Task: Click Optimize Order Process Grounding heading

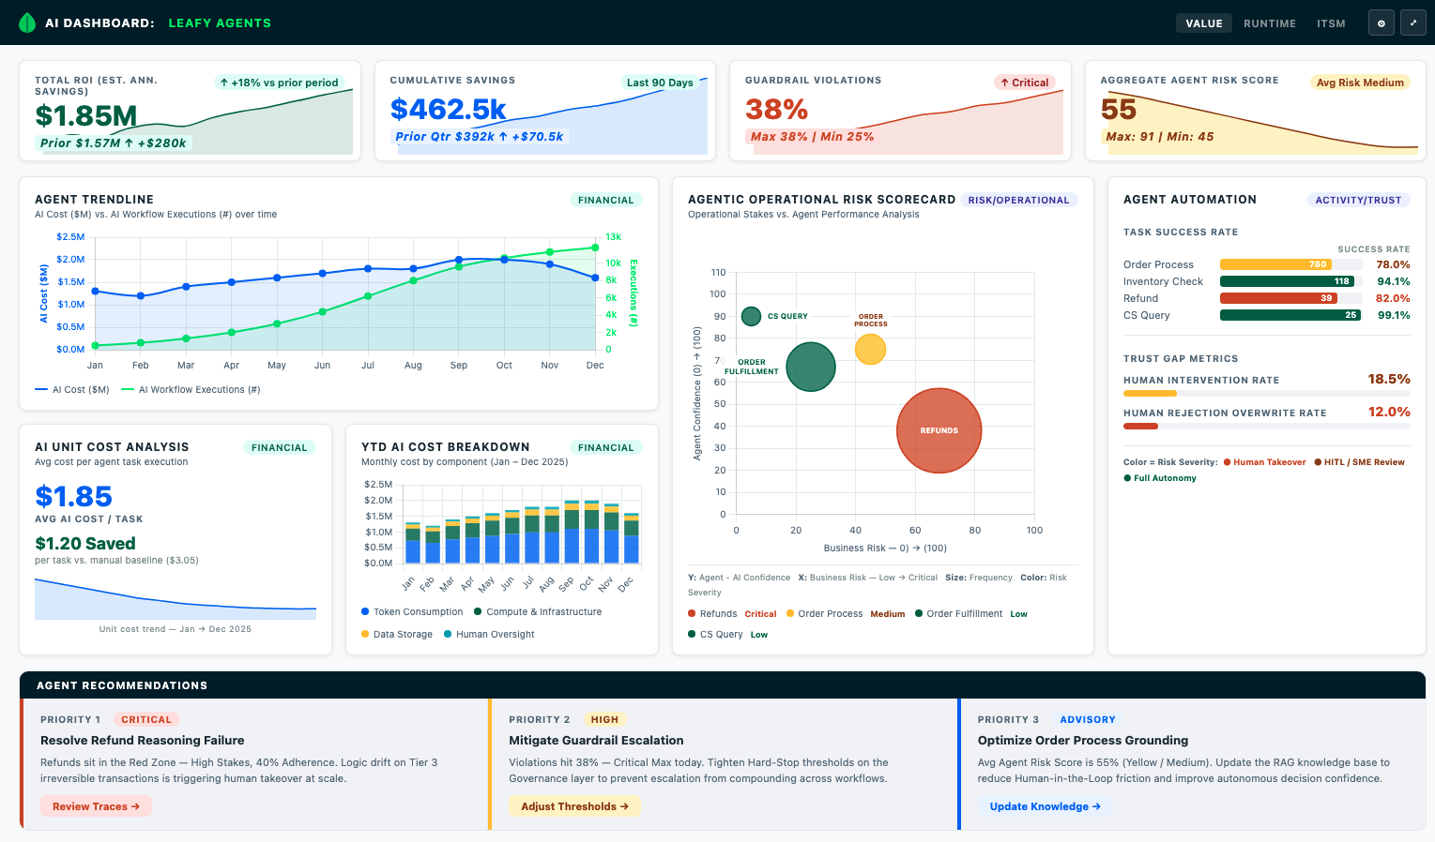Action: click(x=1083, y=741)
